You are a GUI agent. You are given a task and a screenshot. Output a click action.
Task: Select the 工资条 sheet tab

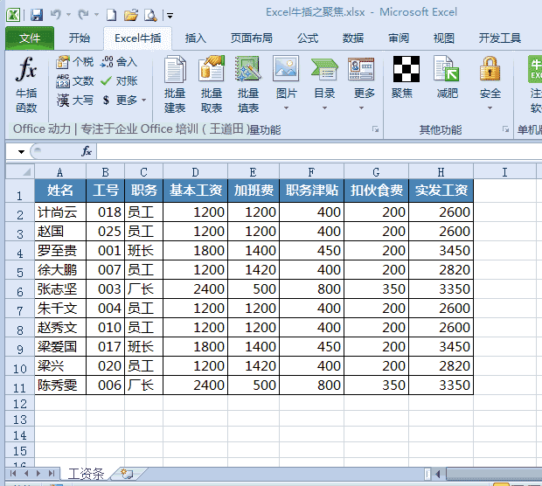point(86,474)
